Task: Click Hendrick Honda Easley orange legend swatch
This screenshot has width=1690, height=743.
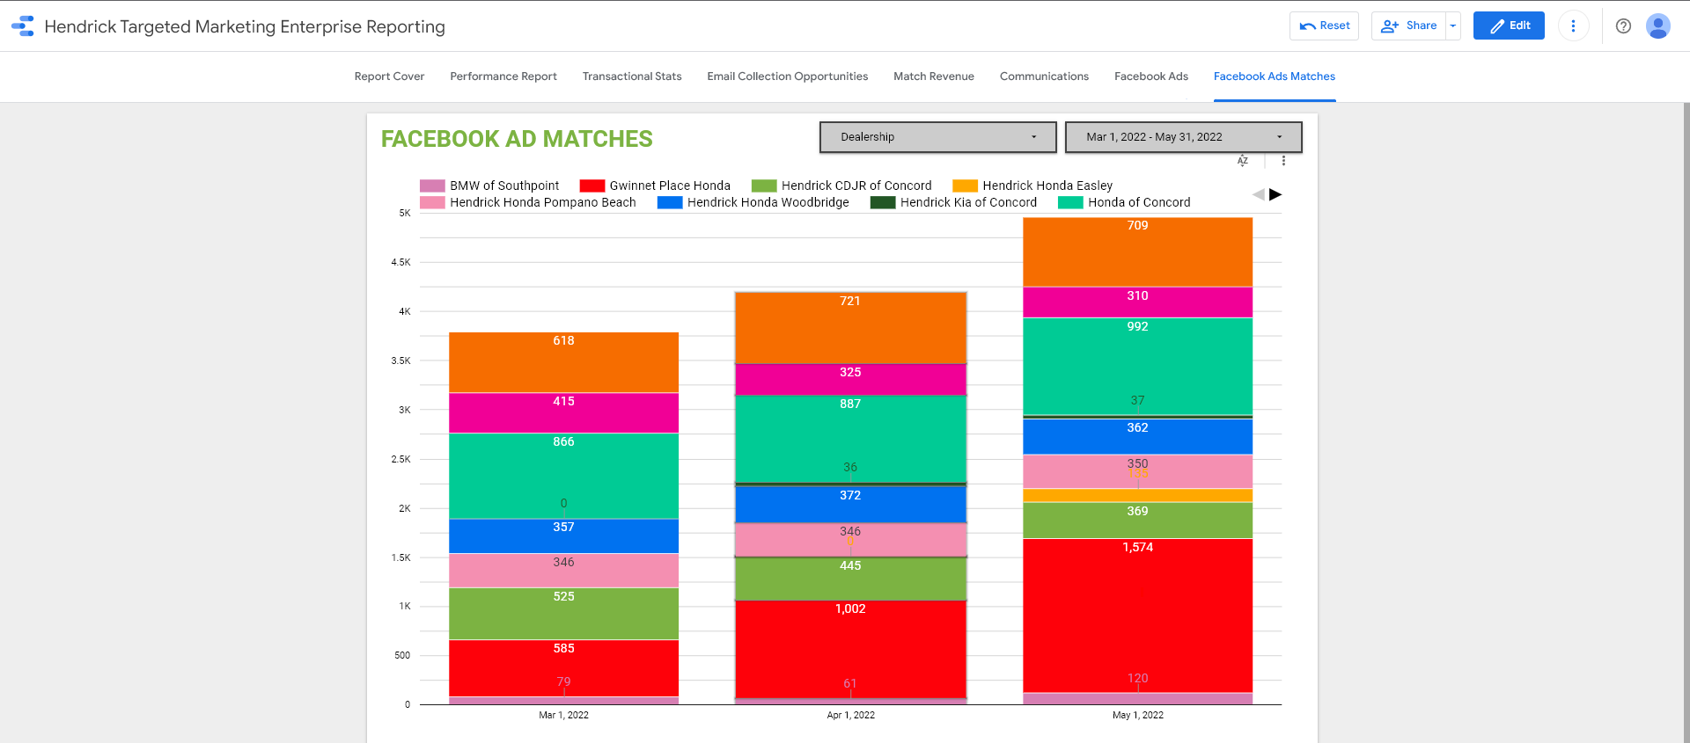Action: point(966,186)
